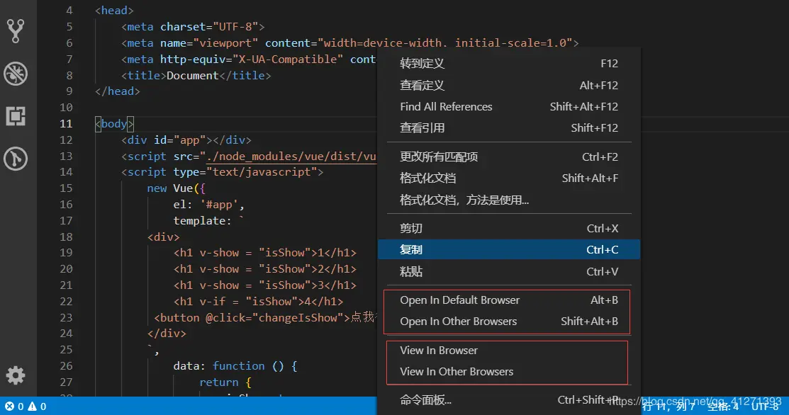This screenshot has width=789, height=415.
Task: Click line number 15 in gutter
Action: click(x=66, y=188)
